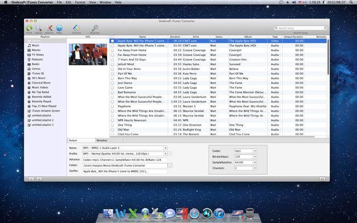Screen dimensions: 357x223
Task: Check the box for Part Of Me
Action: click(x=112, y=74)
